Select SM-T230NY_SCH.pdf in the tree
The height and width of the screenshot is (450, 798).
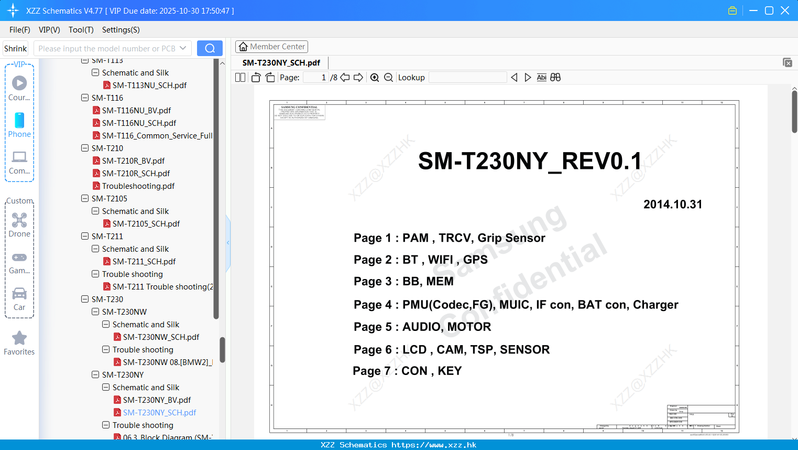pyautogui.click(x=159, y=413)
